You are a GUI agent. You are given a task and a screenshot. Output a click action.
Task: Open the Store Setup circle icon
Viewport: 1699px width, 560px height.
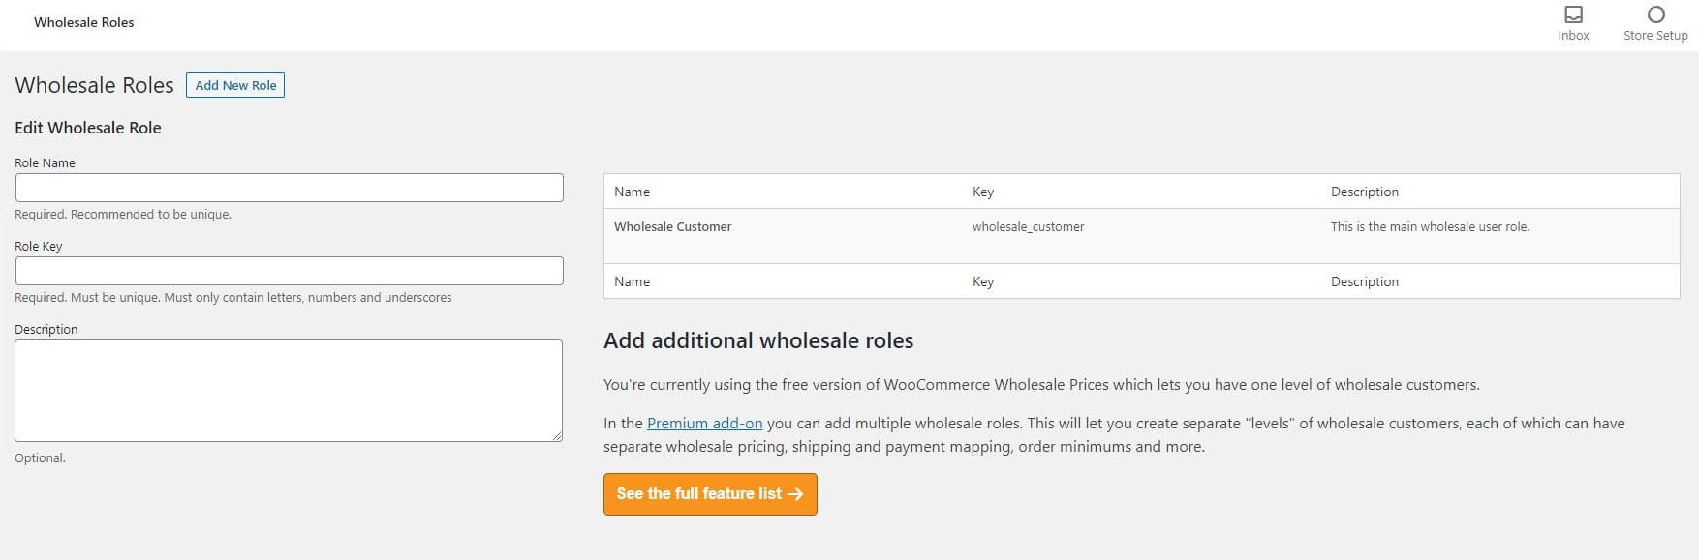pos(1655,15)
